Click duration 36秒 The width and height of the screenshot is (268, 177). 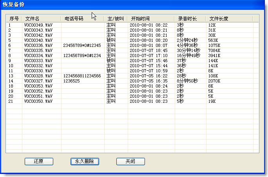tap(181, 66)
